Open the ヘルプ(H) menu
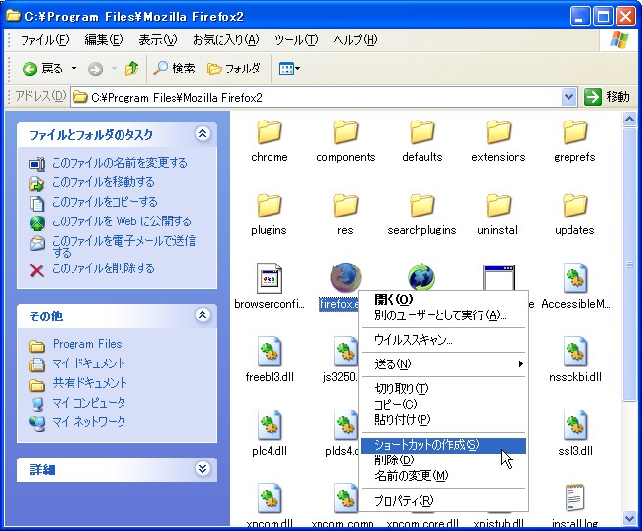642x531 pixels. (x=356, y=40)
